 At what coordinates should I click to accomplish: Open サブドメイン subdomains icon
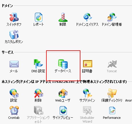[88, 93]
